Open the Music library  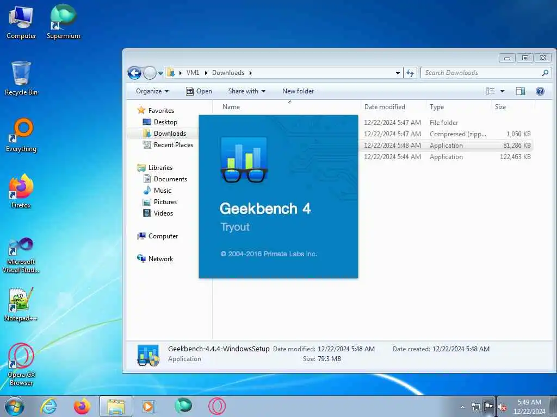(x=157, y=191)
